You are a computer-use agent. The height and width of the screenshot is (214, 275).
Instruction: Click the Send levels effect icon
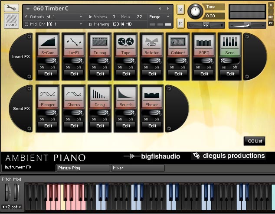tap(230, 42)
